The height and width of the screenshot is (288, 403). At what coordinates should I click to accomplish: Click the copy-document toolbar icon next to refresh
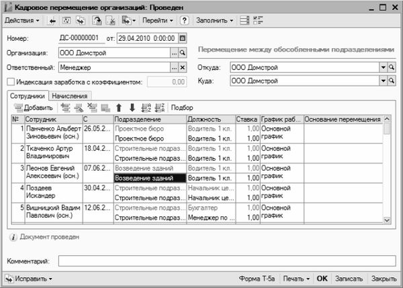click(81, 21)
